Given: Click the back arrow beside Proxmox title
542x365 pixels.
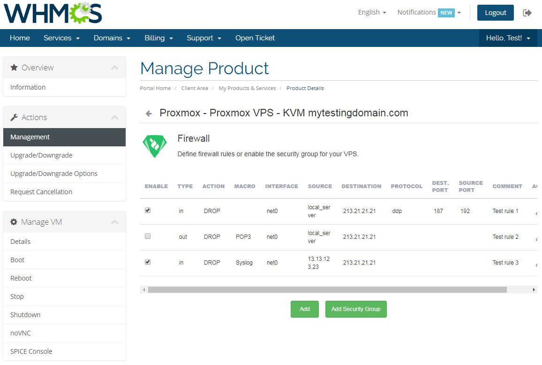Looking at the screenshot, I should pos(149,114).
